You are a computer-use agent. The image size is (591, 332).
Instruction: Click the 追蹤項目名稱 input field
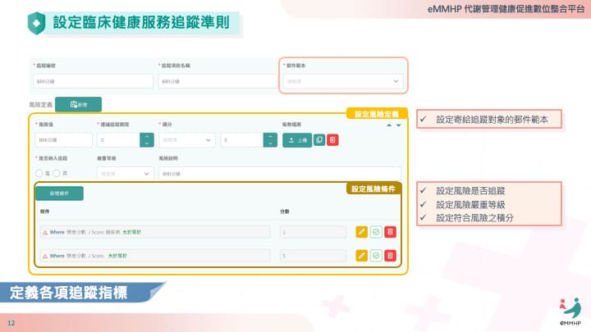216,81
